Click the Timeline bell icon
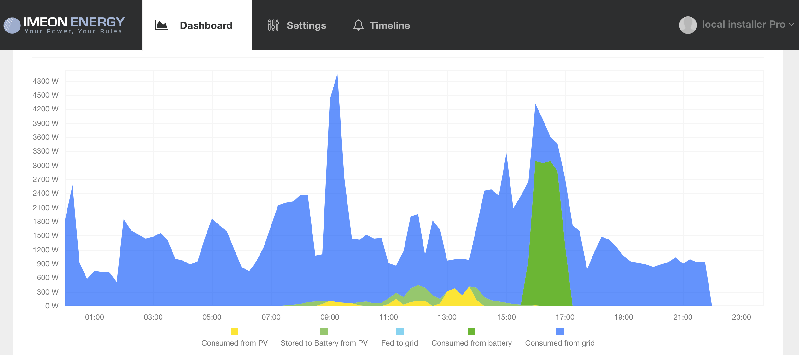 (358, 25)
